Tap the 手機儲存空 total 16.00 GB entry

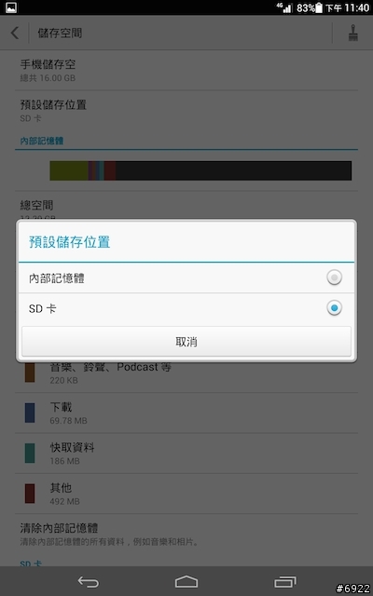(x=186, y=71)
